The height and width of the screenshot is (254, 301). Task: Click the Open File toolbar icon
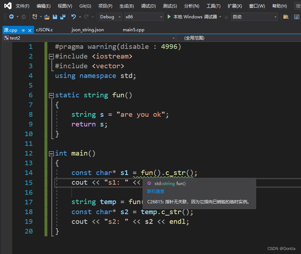click(x=47, y=16)
